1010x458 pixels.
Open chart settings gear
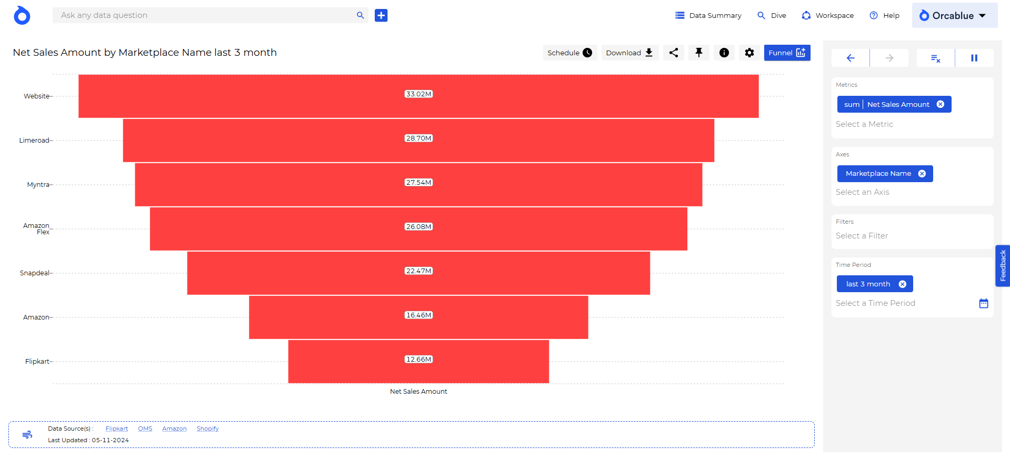[x=749, y=53]
